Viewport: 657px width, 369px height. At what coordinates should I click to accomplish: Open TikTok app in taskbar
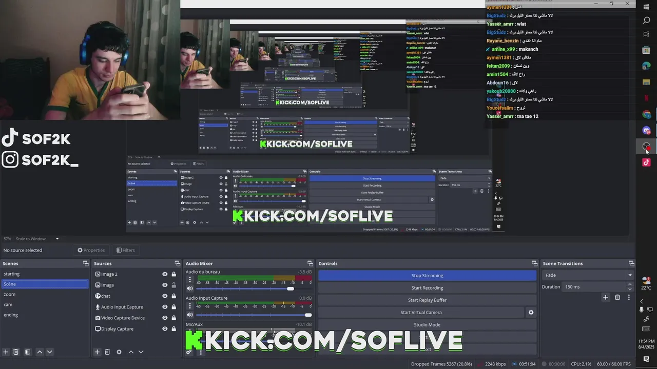[646, 162]
